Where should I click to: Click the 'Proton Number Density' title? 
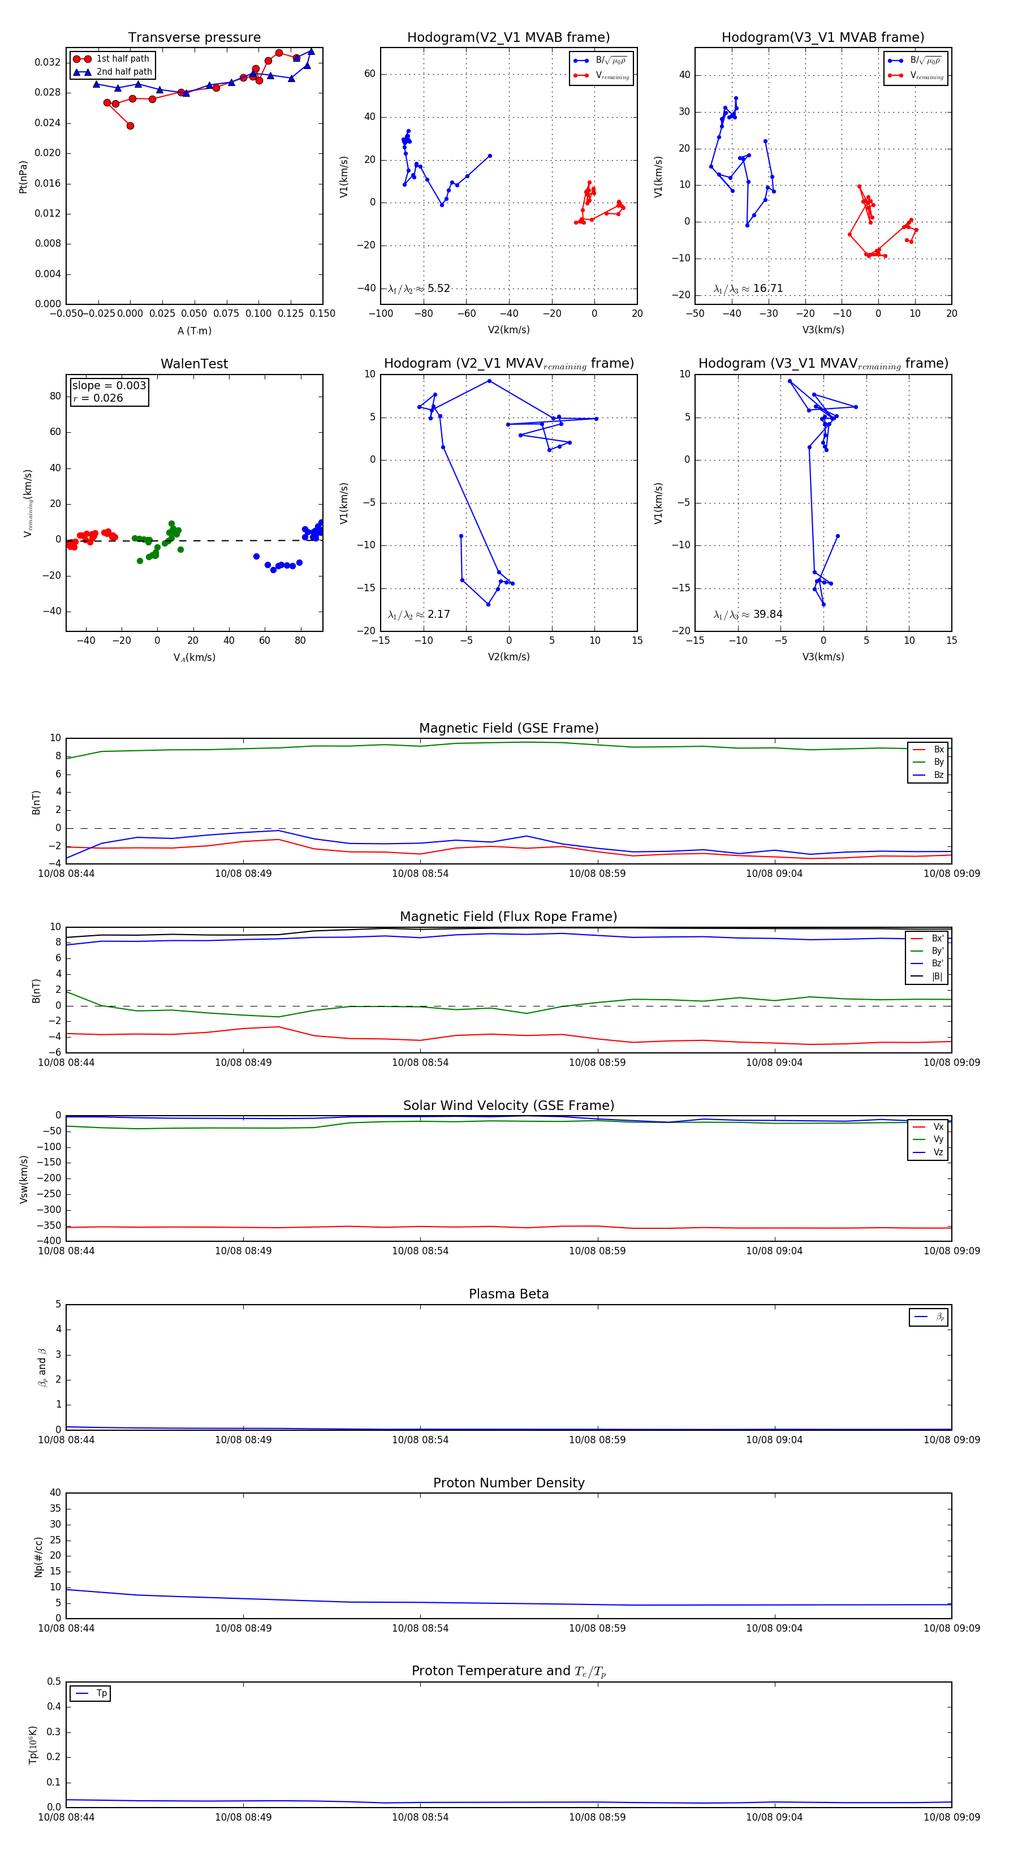coord(508,1483)
